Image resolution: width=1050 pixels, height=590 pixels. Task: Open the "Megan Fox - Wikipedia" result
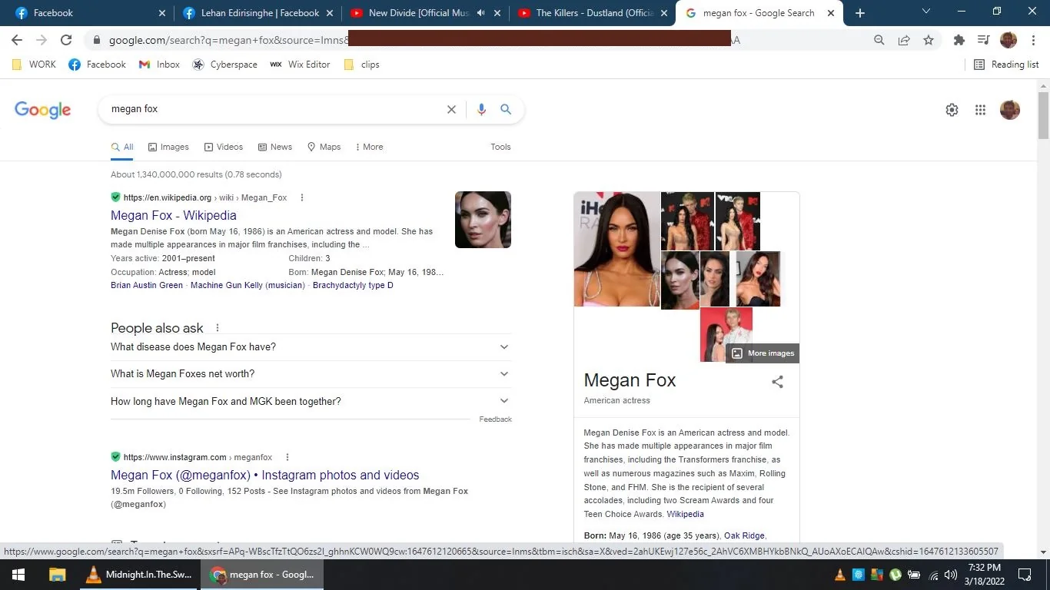pyautogui.click(x=174, y=216)
